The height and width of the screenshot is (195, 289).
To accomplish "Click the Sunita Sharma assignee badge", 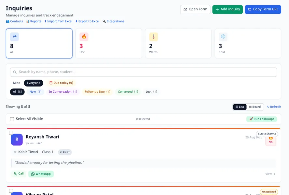I will [x=267, y=134].
